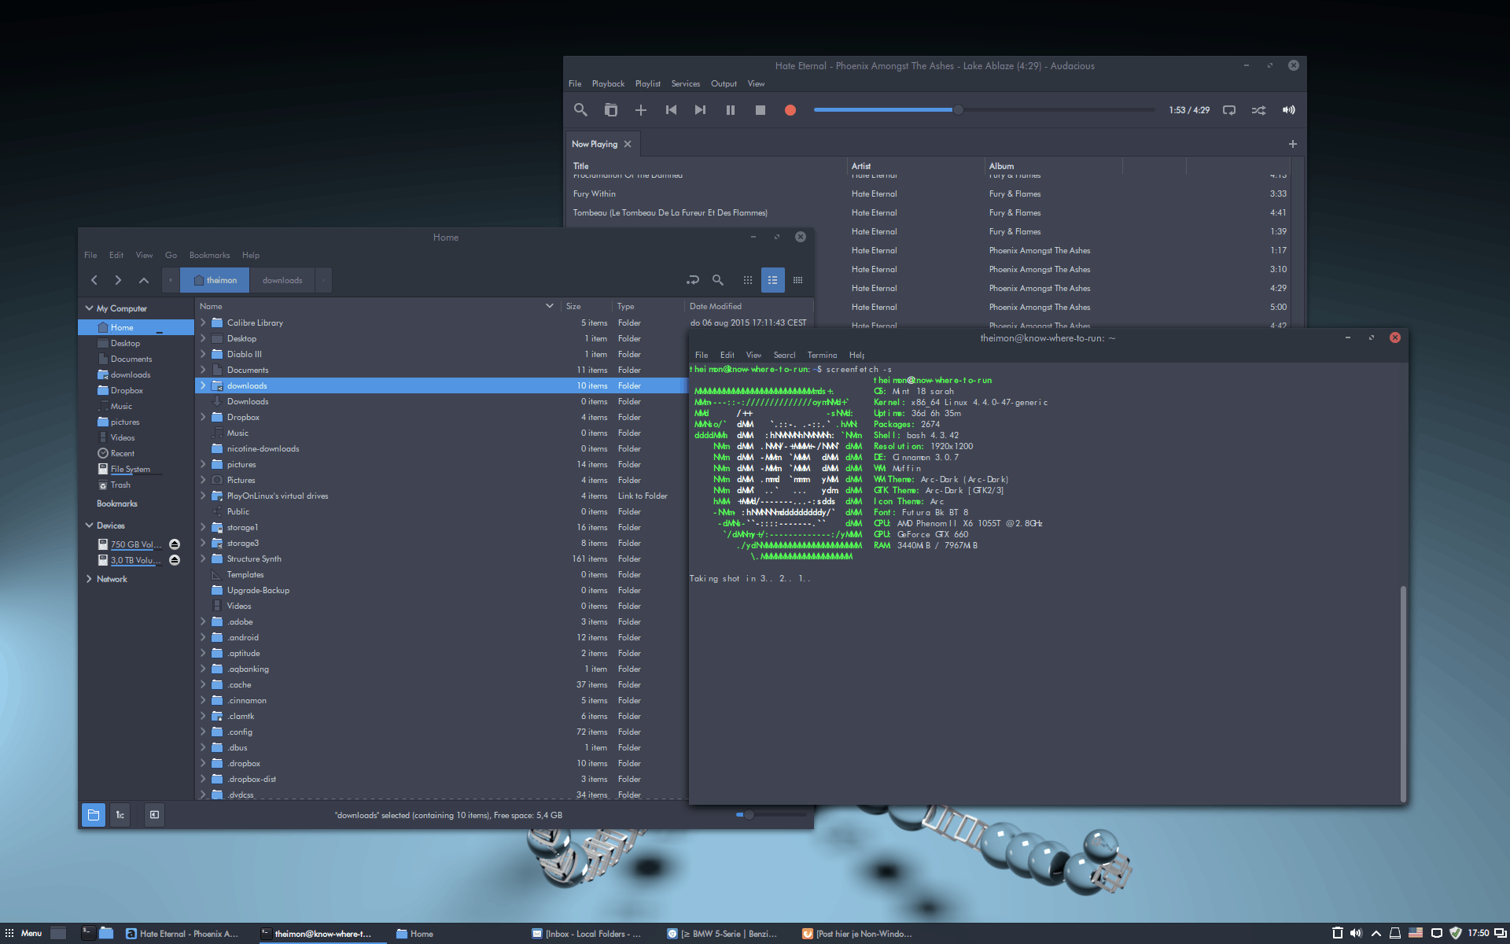This screenshot has height=944, width=1510.
Task: Click the red record stream button
Action: (x=790, y=110)
